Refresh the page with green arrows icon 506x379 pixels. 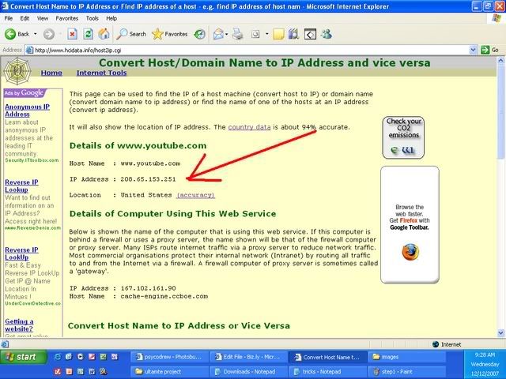point(88,34)
